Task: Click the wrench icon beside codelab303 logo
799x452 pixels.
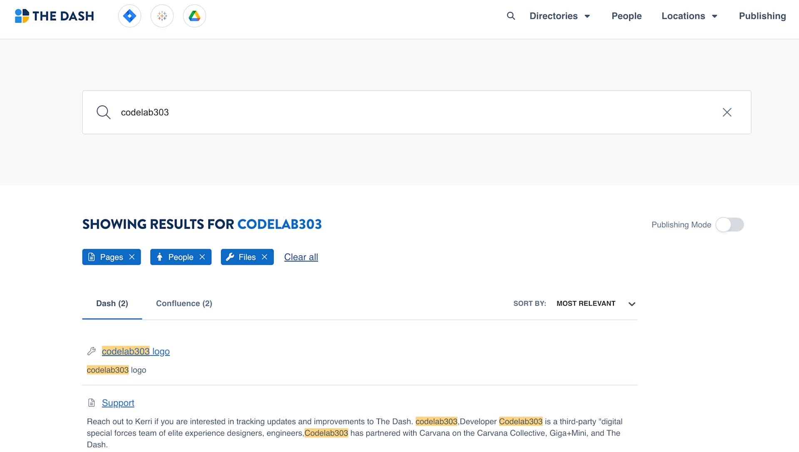Action: click(x=92, y=351)
